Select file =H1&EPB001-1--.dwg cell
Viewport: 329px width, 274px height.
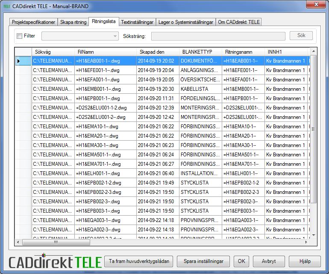(x=106, y=98)
